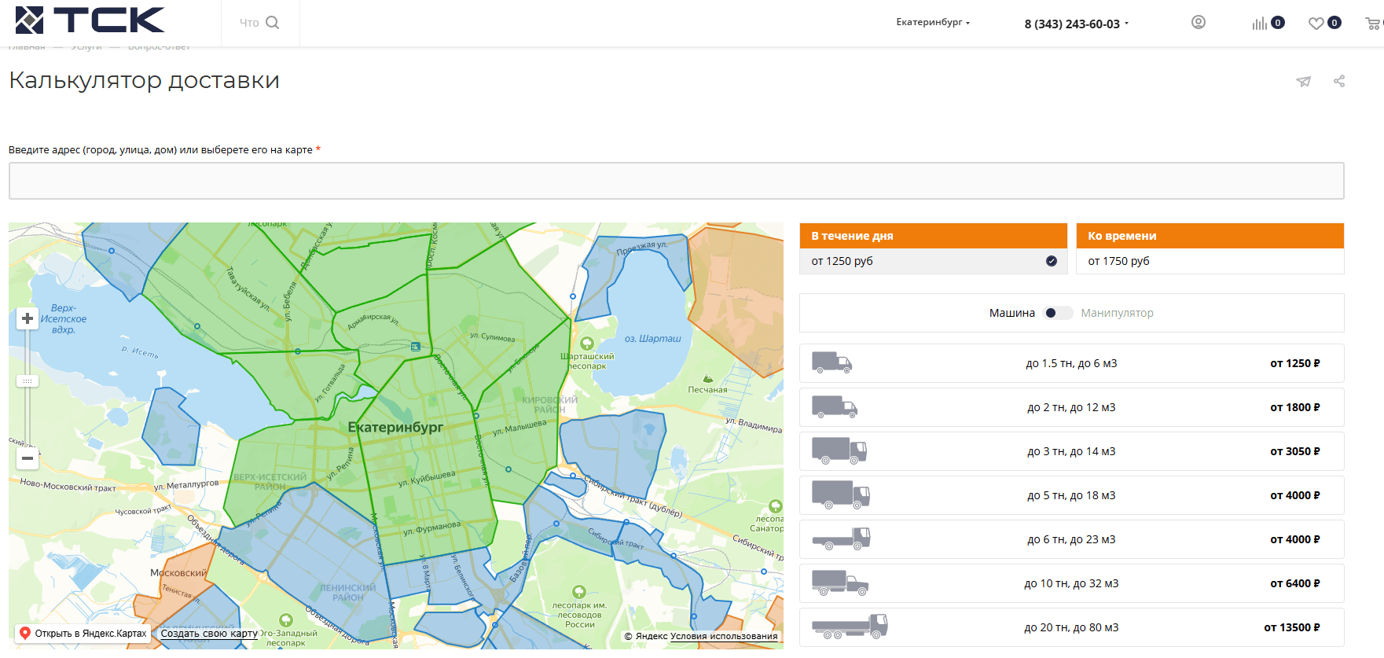Open the comparison chart icon

coord(1260,24)
